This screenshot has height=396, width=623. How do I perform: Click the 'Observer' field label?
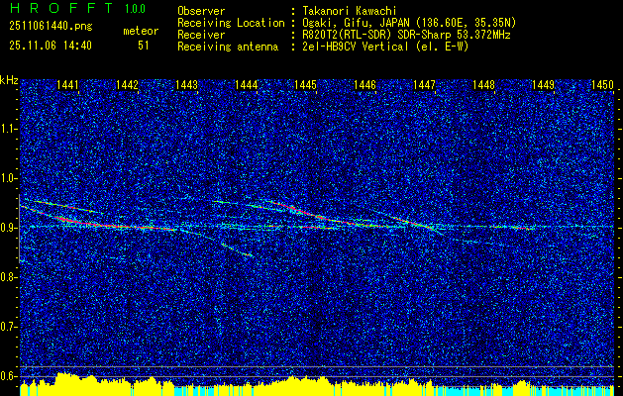click(x=201, y=11)
